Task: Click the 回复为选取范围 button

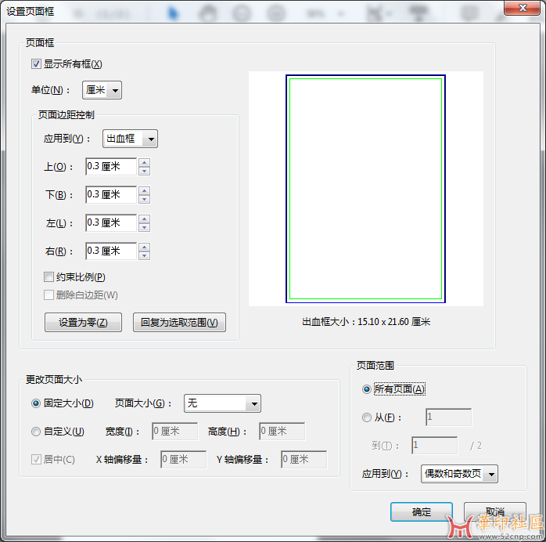Action: (179, 323)
